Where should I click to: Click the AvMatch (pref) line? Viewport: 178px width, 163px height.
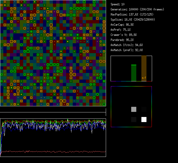point(127,50)
